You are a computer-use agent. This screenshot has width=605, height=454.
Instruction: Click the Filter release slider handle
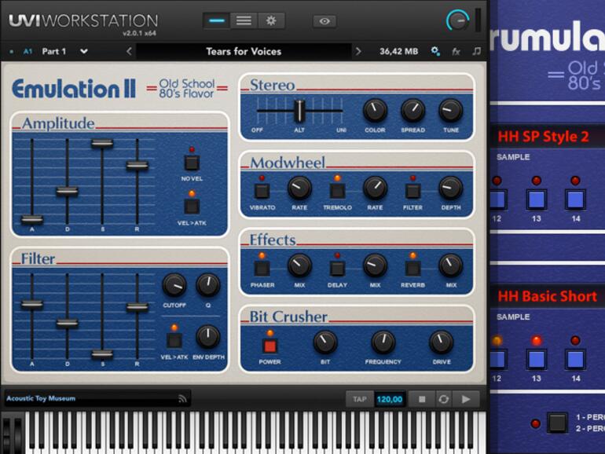click(x=137, y=307)
